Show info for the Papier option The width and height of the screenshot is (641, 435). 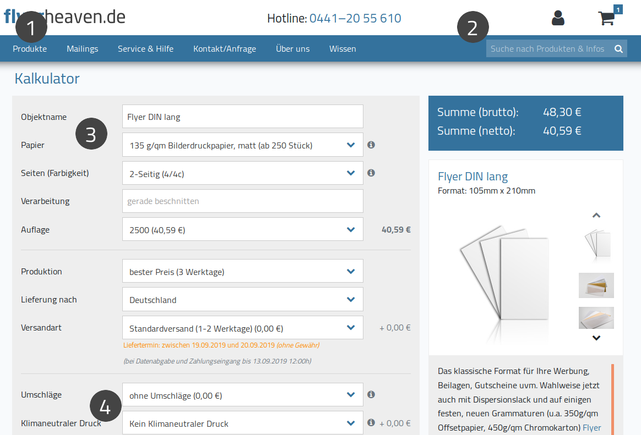click(x=371, y=145)
